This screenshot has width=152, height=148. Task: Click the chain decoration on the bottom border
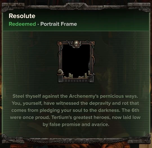click(76, 140)
